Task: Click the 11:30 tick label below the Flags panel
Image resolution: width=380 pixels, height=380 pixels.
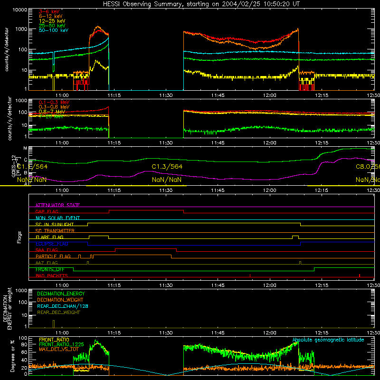Action: tap(166, 285)
